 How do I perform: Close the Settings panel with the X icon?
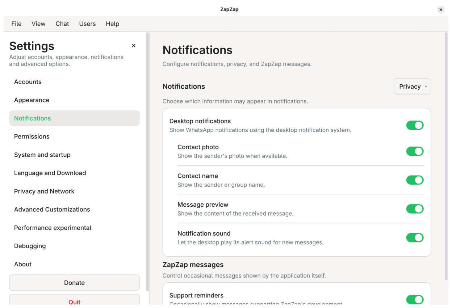(134, 46)
